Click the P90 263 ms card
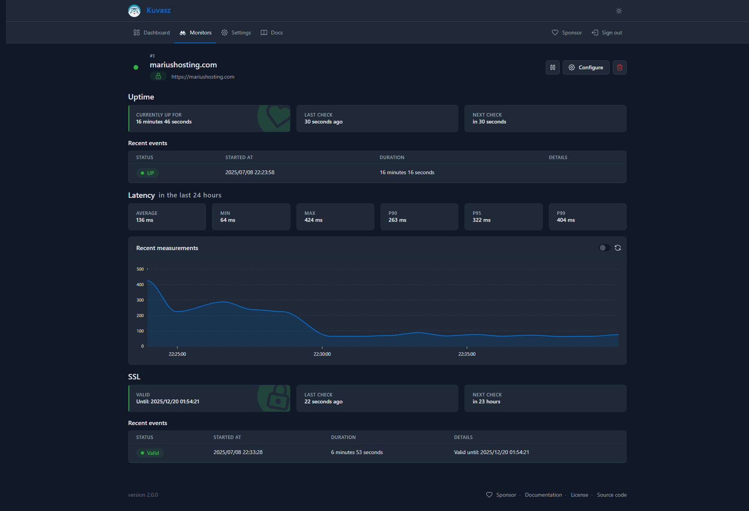Screen dimensions: 749x511 [x=419, y=217]
